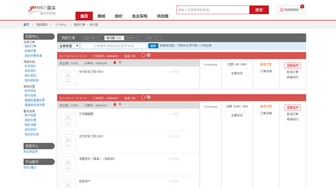Click the 我的固买 breadcrumb link
This screenshot has height=189, width=336.
[x=42, y=25]
